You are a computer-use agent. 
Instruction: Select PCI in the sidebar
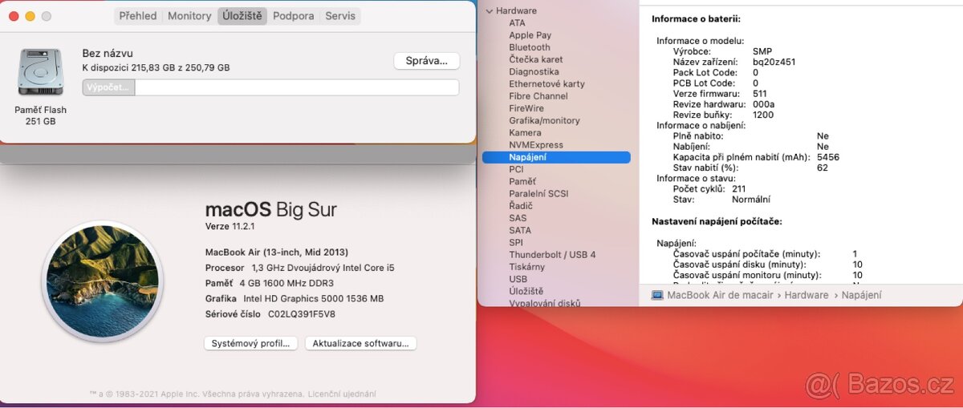tap(516, 169)
